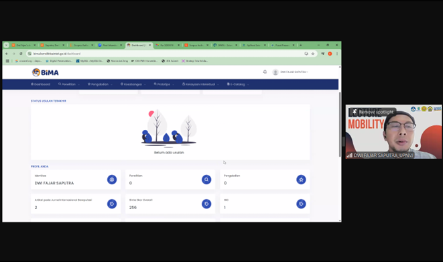This screenshot has height=262, width=443.
Task: Click the 'Belum ada usulan' text
Action: (169, 153)
